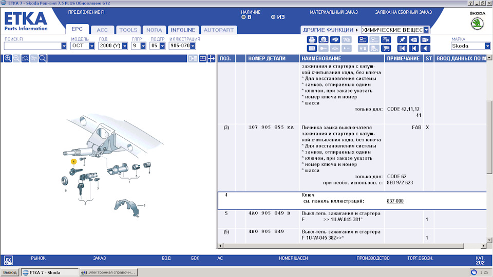This screenshot has width=493, height=277.
Task: Click horizontal scrollbar right arrow of parts list
Action: (x=484, y=246)
